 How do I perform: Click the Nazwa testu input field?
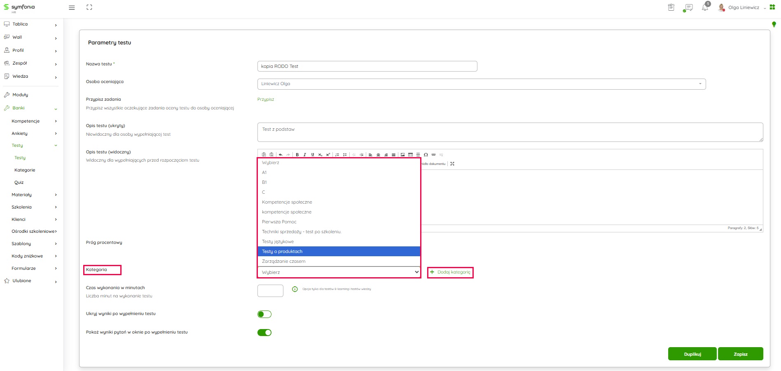point(367,66)
